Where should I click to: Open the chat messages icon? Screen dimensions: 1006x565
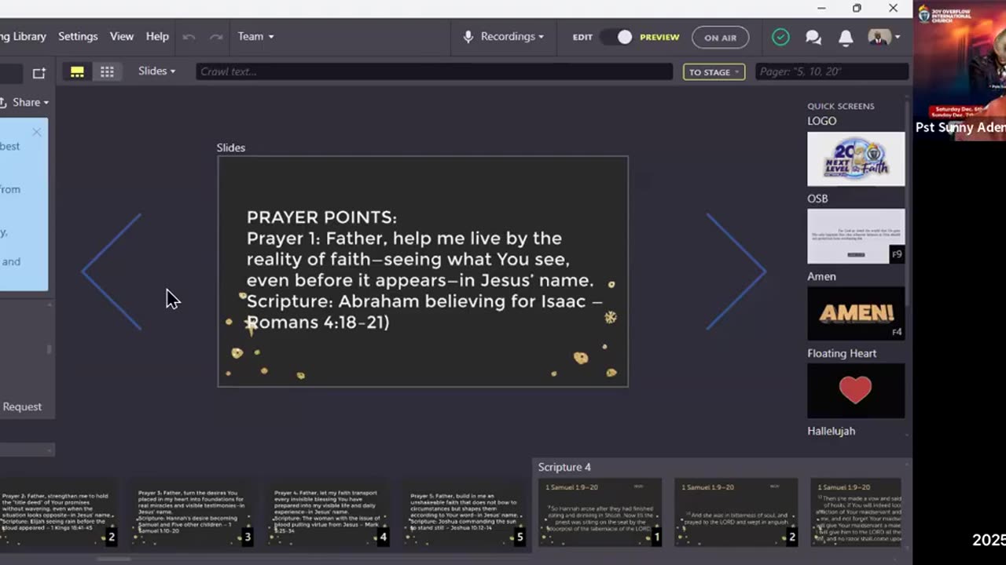(813, 38)
